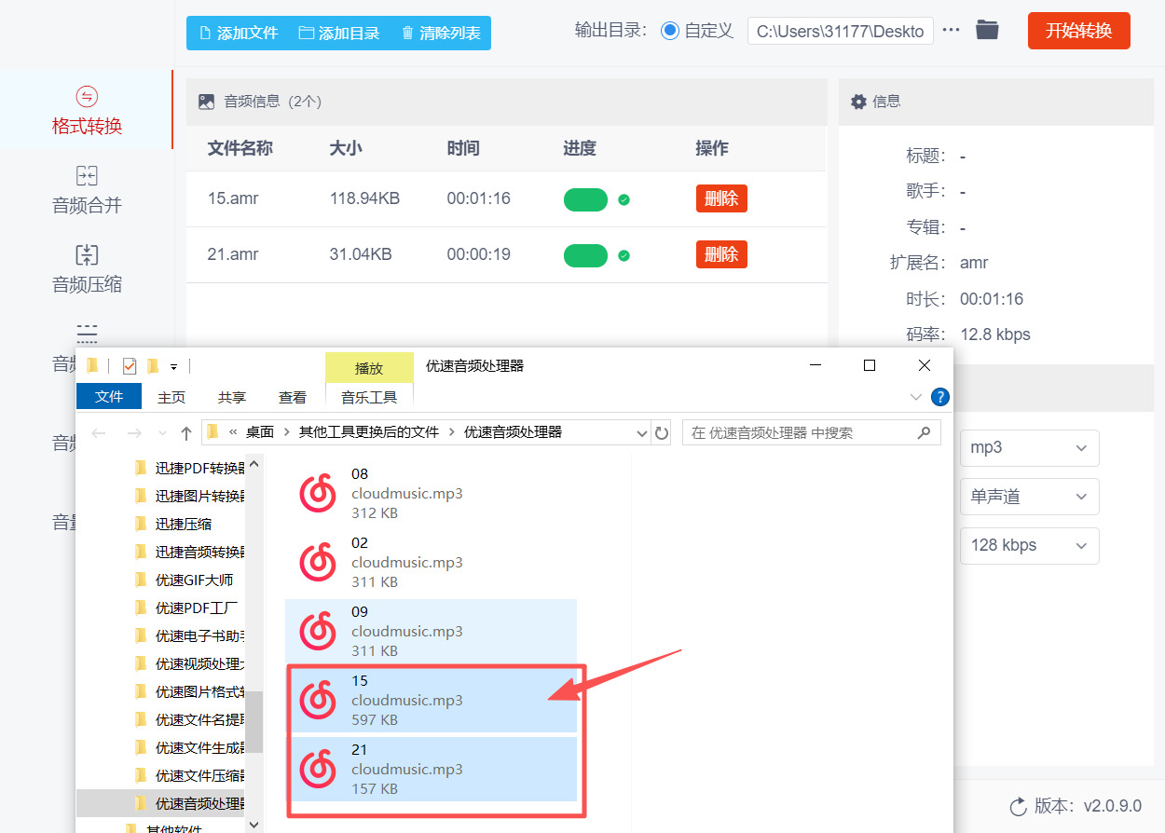Click the search magnifier icon
The width and height of the screenshot is (1165, 833).
click(x=924, y=432)
